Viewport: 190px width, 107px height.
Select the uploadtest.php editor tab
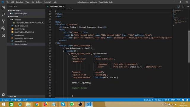pos(56,7)
